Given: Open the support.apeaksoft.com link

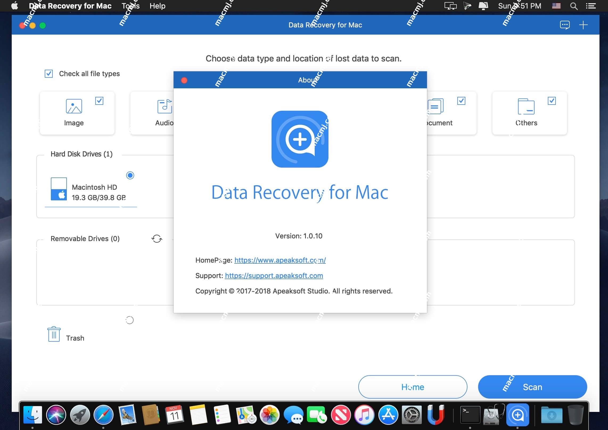Looking at the screenshot, I should coord(274,275).
